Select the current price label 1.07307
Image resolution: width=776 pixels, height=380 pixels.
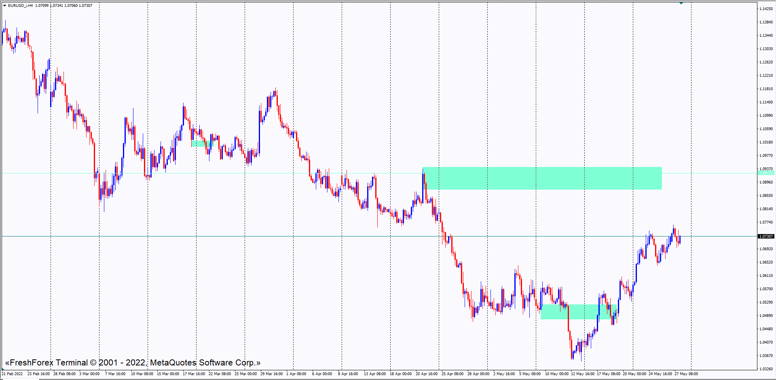[x=765, y=236]
